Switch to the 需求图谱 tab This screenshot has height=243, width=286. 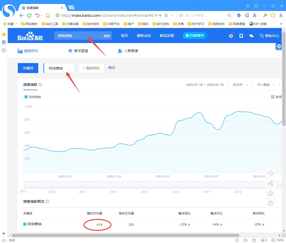[78, 51]
